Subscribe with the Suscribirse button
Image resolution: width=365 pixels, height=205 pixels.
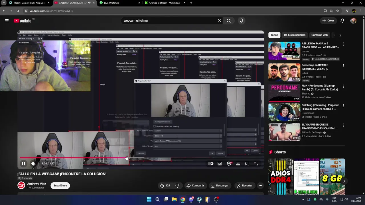click(60, 186)
